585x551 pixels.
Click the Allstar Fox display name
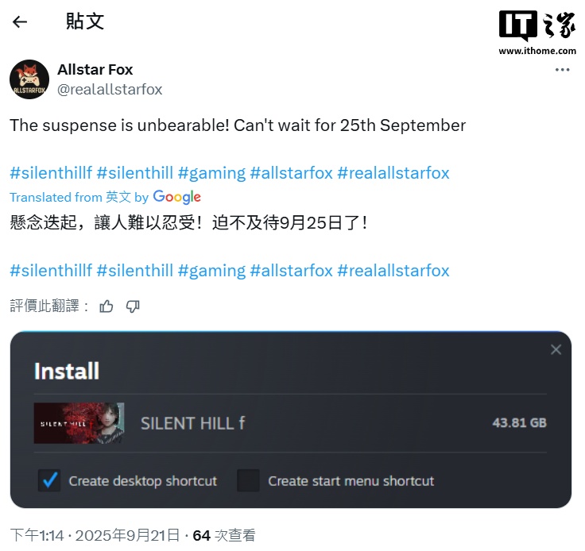pos(95,70)
